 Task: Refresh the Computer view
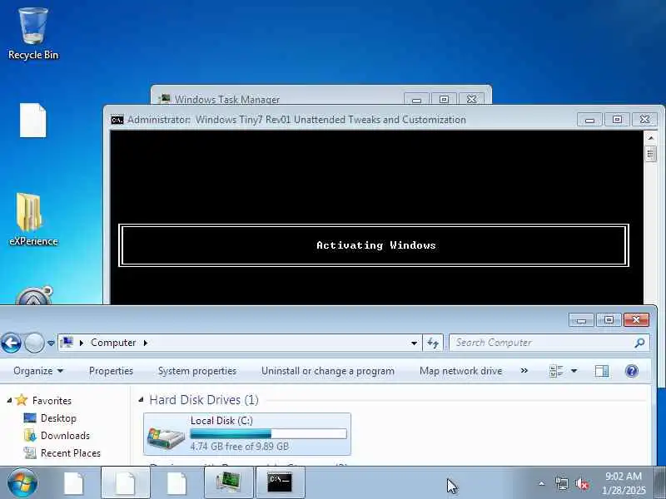433,343
